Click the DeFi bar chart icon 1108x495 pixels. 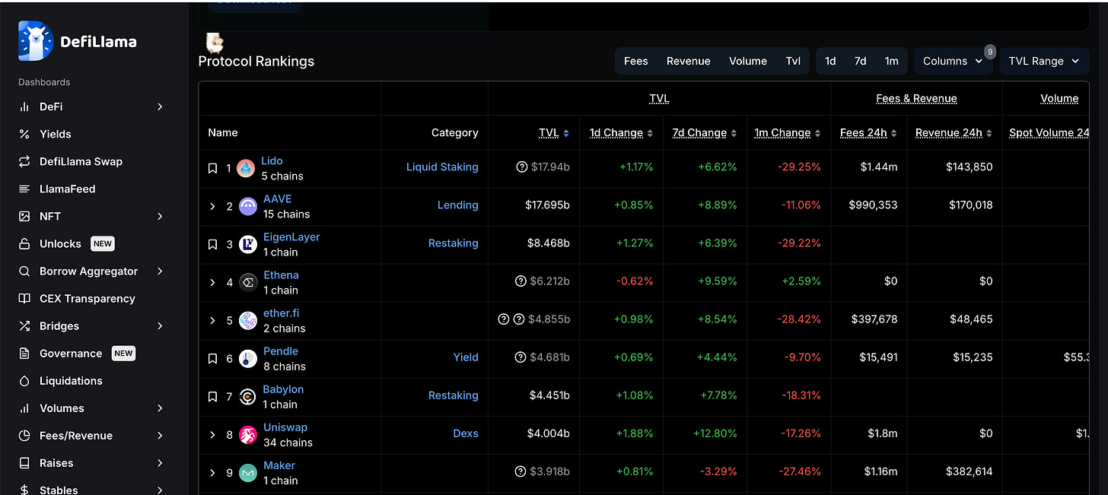pos(24,107)
